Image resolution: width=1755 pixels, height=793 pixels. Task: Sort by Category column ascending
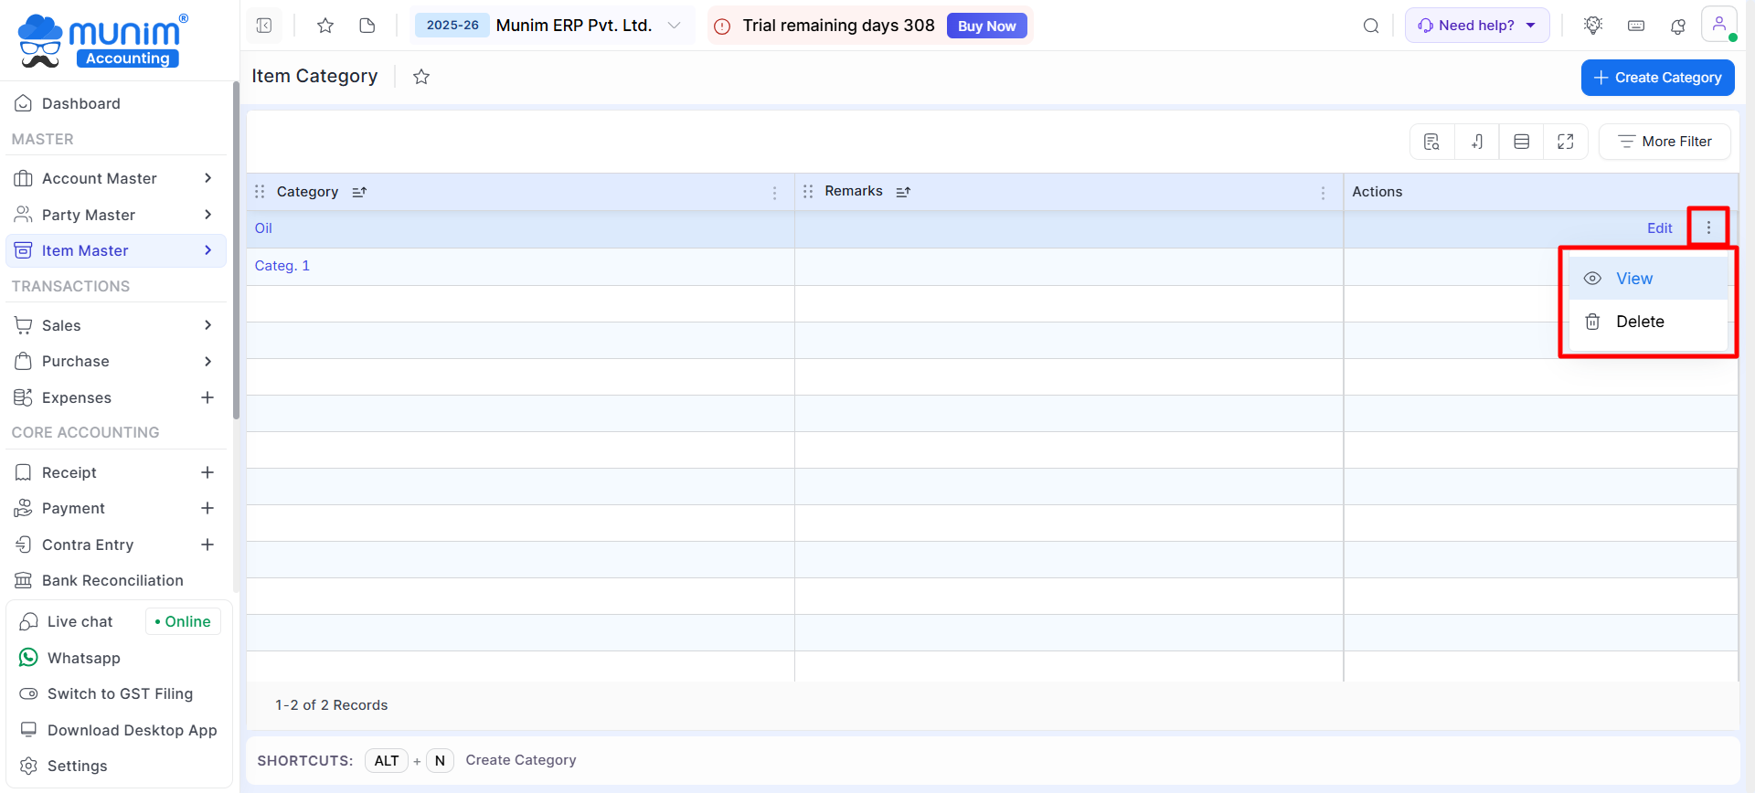click(x=359, y=192)
